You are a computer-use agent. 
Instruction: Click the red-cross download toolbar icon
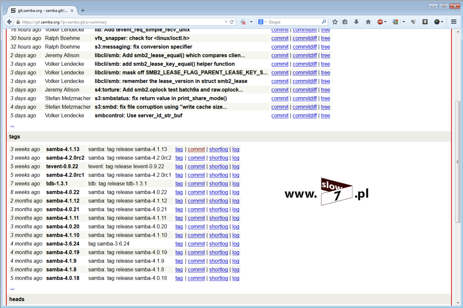tap(243, 22)
